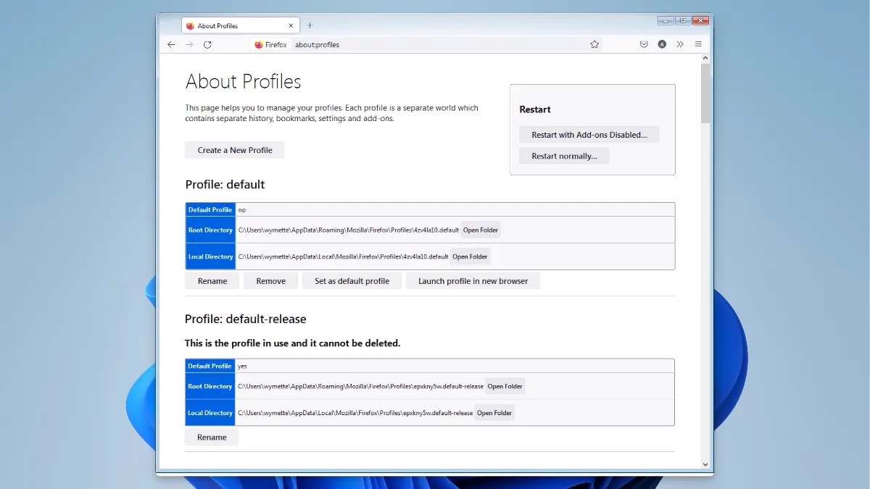870x489 pixels.
Task: Expand the more tools overflow chevron
Action: (x=680, y=44)
